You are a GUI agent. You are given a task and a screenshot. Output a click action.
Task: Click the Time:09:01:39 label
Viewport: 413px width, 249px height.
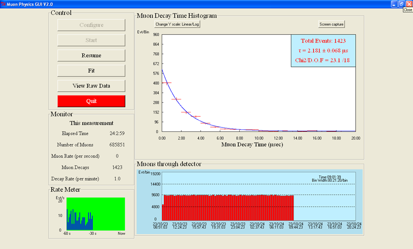click(330, 177)
